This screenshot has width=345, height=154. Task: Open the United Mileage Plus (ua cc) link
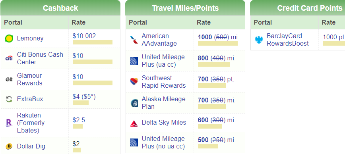[x=163, y=61]
